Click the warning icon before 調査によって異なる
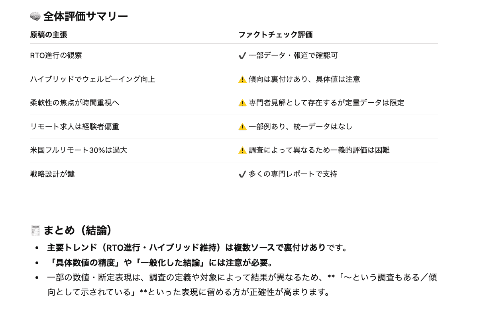The height and width of the screenshot is (312, 479). 242,150
